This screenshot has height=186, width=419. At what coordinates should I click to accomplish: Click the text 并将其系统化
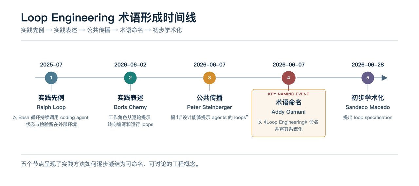coord(289,129)
